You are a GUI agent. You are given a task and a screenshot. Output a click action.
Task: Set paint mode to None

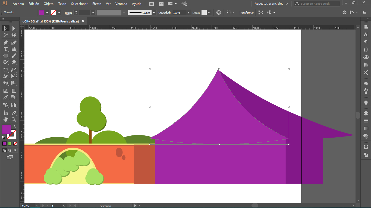tap(15, 144)
